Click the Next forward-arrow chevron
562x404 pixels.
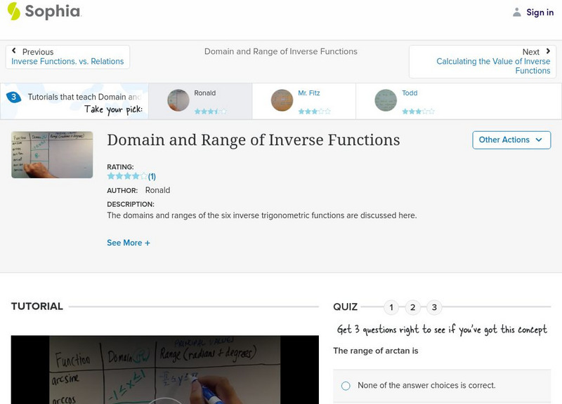click(549, 50)
